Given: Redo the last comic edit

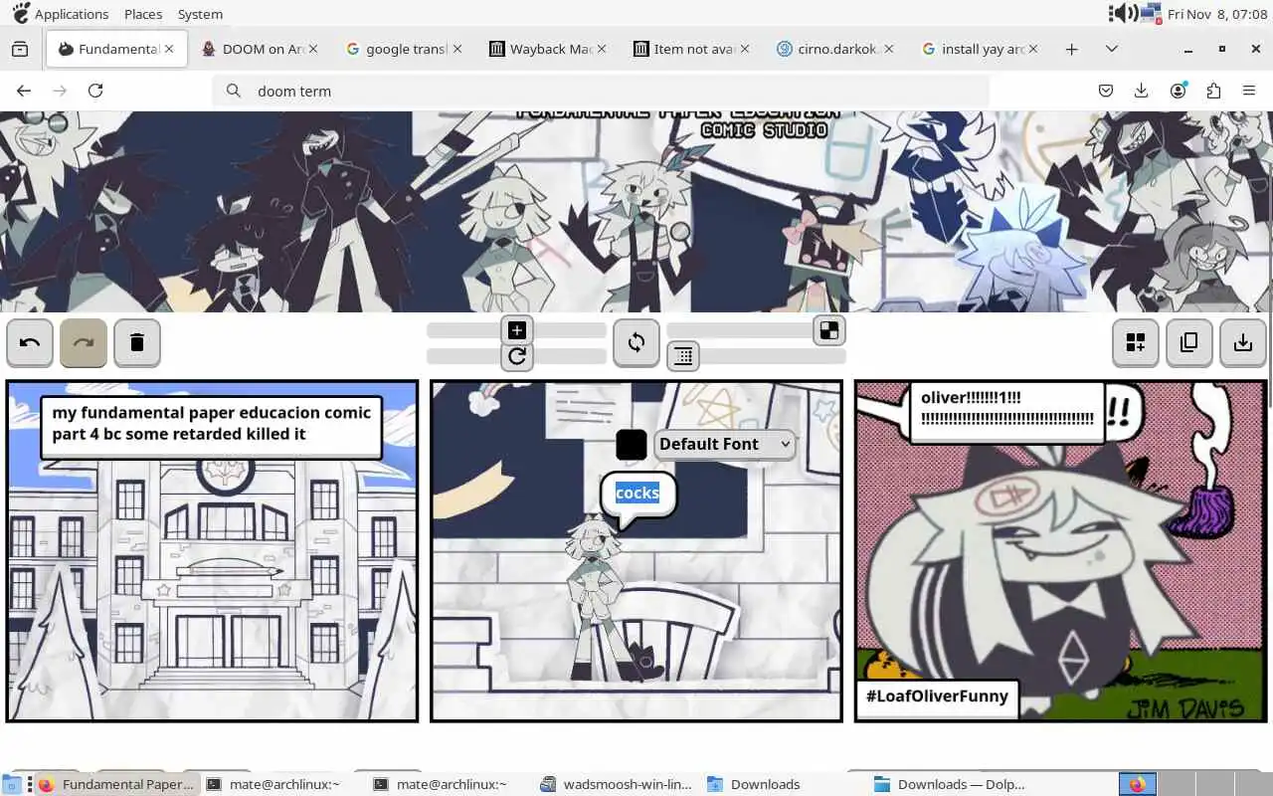Looking at the screenshot, I should (84, 343).
